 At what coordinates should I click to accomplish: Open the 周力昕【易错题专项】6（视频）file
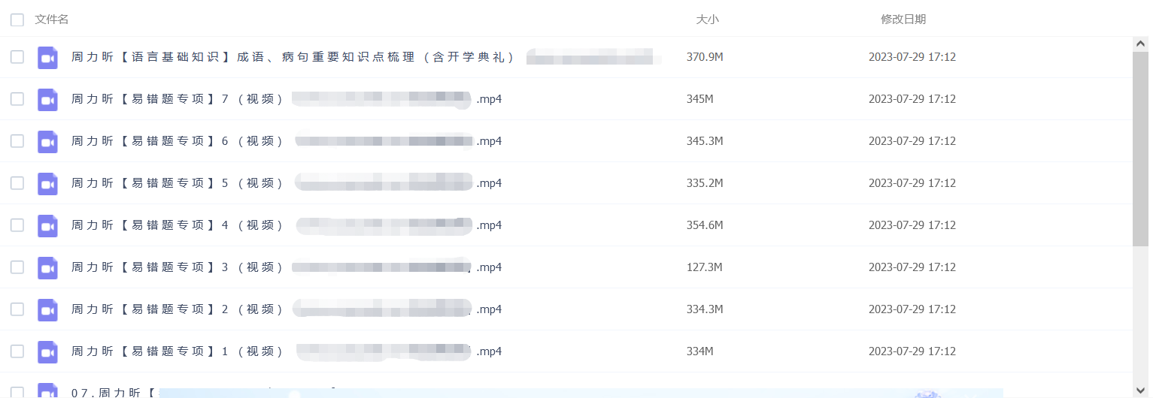point(287,141)
